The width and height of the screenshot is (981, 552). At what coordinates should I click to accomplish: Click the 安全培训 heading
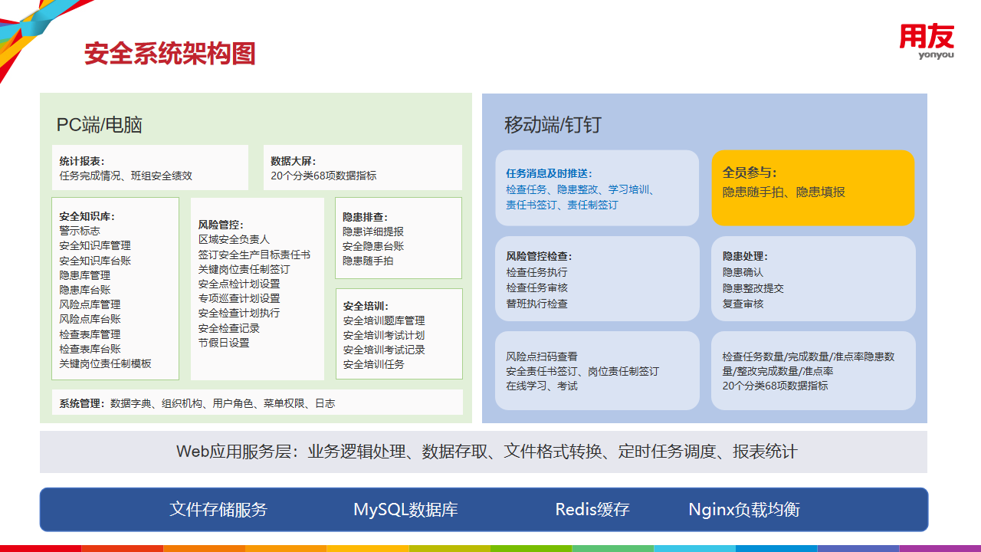pyautogui.click(x=366, y=305)
